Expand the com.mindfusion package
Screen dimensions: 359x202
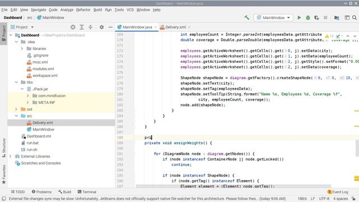(27, 96)
